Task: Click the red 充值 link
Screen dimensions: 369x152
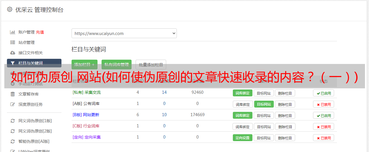Action: coord(40,32)
